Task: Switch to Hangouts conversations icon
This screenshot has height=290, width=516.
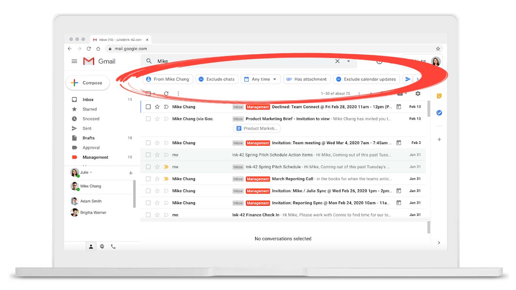Action: click(x=102, y=246)
